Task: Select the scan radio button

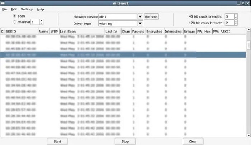Action: tap(15, 16)
